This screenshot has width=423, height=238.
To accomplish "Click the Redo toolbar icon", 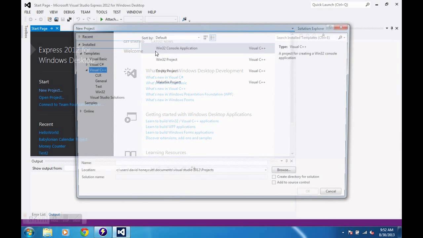I will [89, 20].
